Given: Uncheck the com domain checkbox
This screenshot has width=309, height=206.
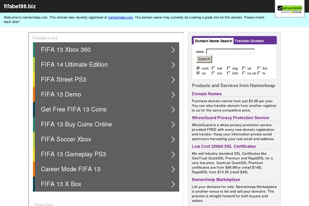Looking at the screenshot, I should pos(198,68).
